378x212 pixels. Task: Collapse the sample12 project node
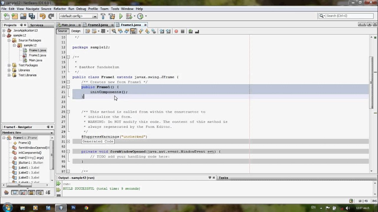point(4,35)
